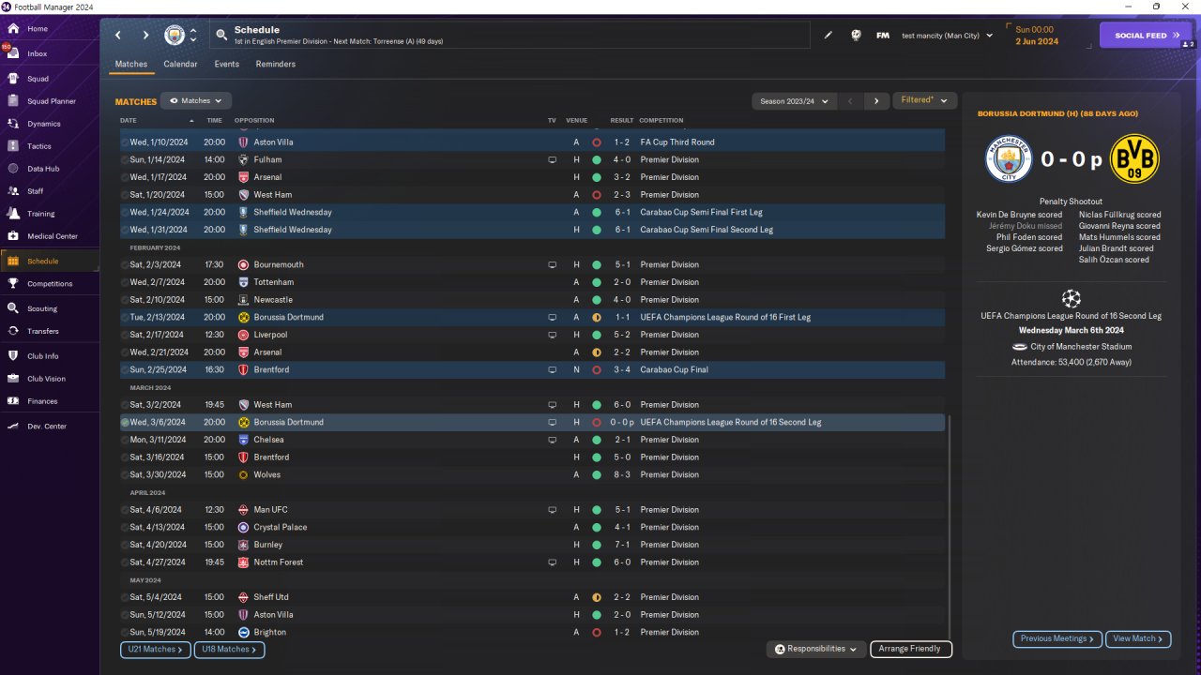
Task: Toggle the row selector for Fulham 1/14/2024
Action: coord(125,160)
